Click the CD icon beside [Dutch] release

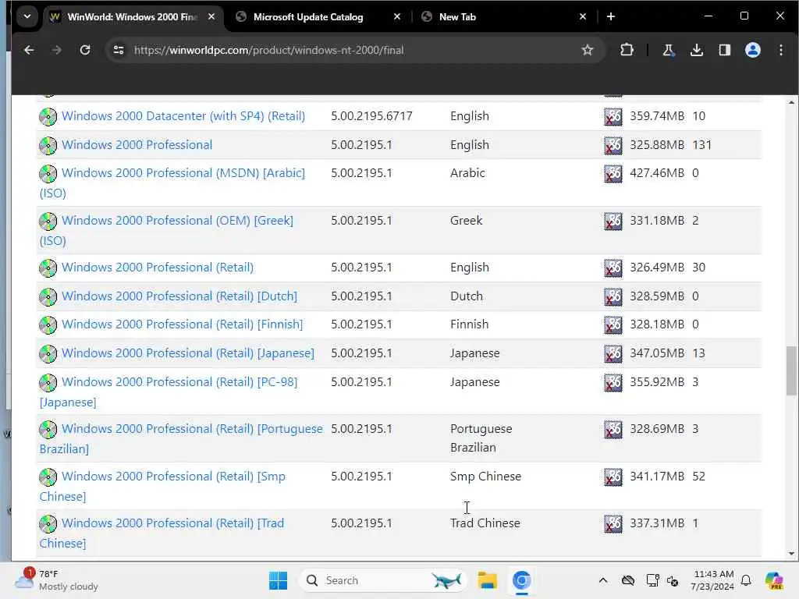(x=48, y=296)
